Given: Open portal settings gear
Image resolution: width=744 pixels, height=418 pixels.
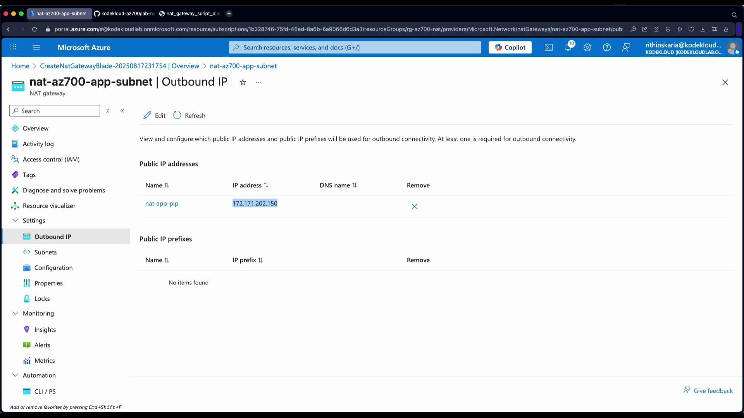Looking at the screenshot, I should tap(587, 48).
